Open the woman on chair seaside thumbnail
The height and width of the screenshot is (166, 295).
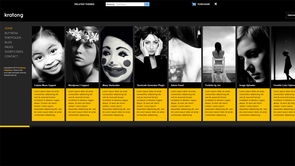tap(219, 54)
